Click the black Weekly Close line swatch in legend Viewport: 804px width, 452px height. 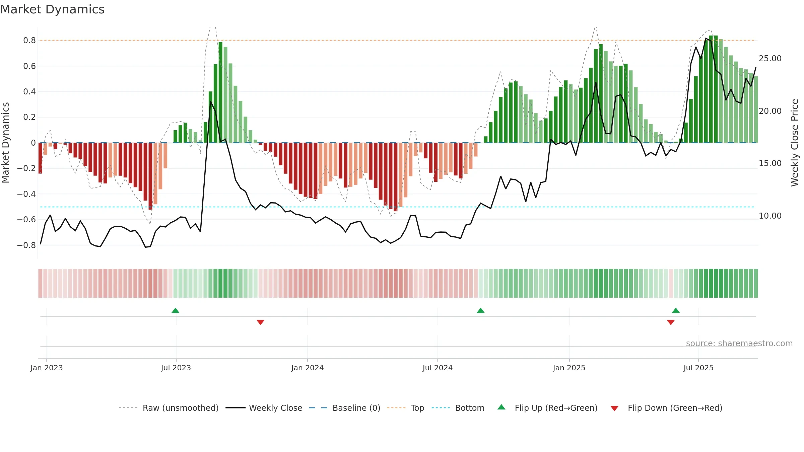(x=235, y=408)
